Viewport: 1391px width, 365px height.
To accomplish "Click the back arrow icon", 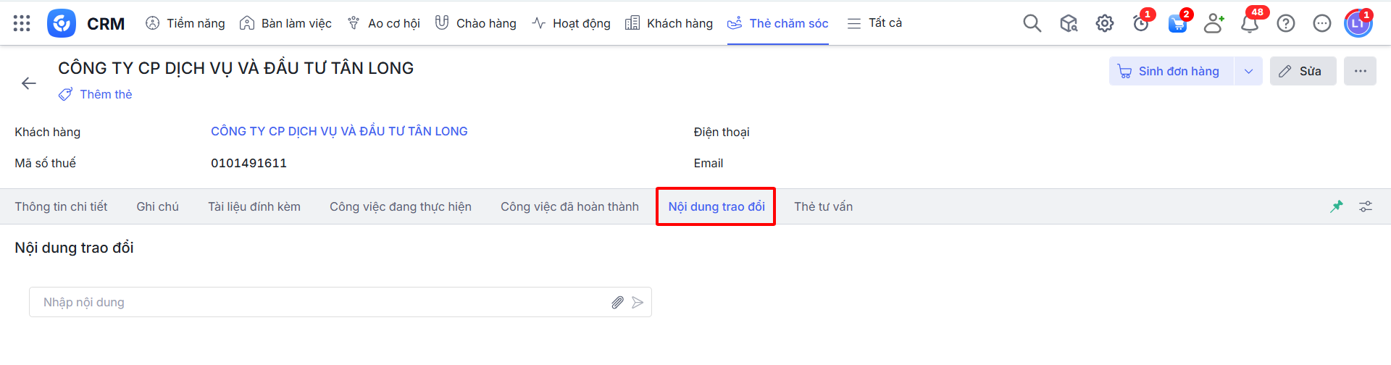I will 29,83.
